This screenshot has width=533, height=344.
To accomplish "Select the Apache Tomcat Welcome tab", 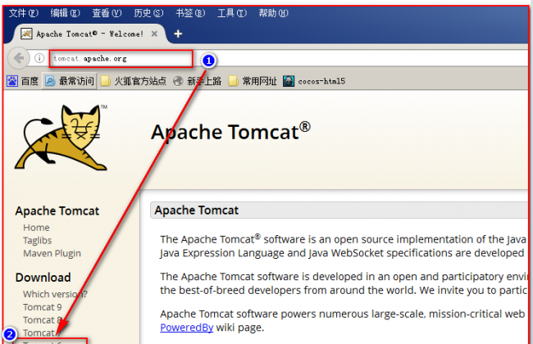I will point(89,34).
